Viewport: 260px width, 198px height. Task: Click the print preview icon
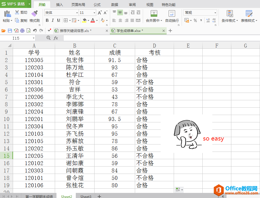pyautogui.click(x=28, y=31)
